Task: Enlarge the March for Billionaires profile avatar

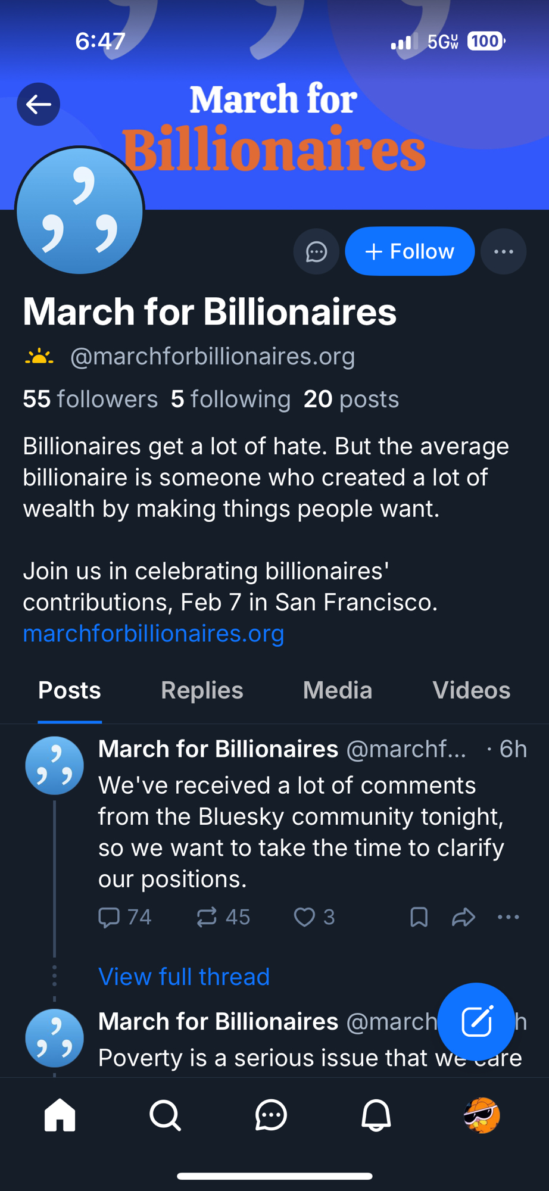Action: [80, 211]
